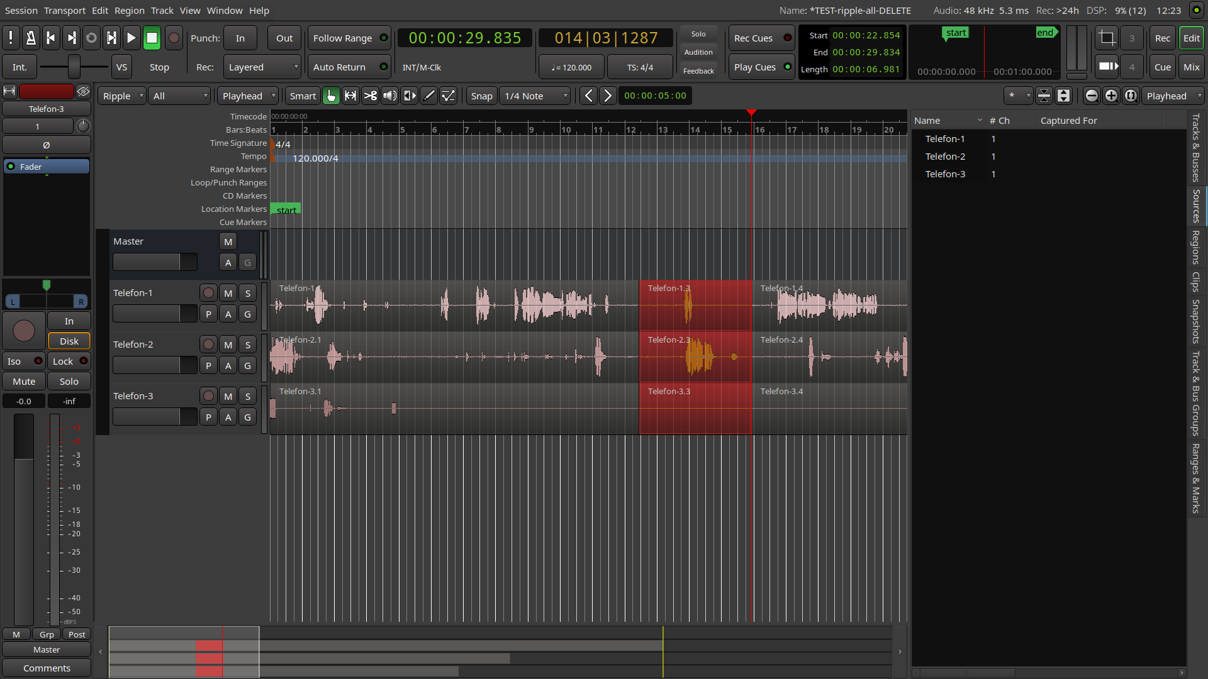Switch to the Regions sidebar tab
This screenshot has width=1208, height=679.
tap(1195, 247)
